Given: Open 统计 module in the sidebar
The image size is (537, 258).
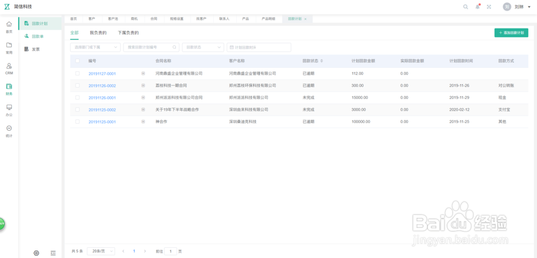Looking at the screenshot, I should pyautogui.click(x=9, y=131).
